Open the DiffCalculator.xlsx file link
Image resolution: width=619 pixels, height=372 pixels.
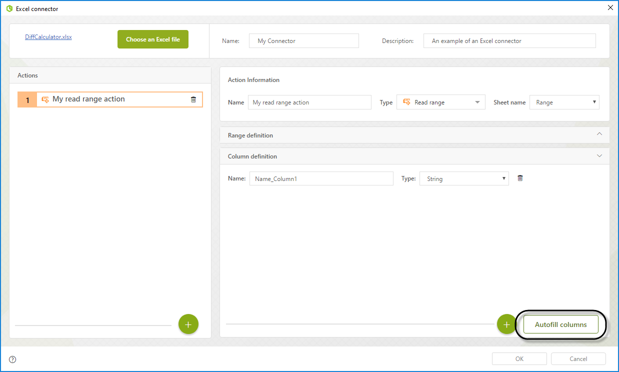[48, 37]
